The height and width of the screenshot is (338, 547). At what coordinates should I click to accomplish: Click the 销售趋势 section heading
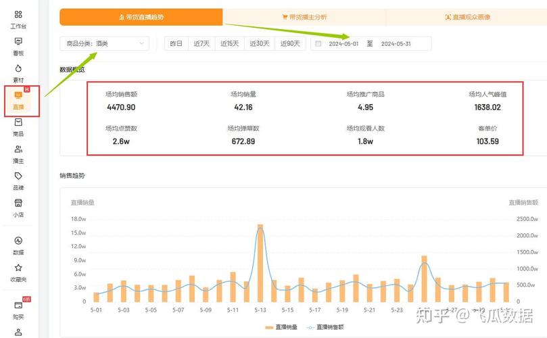coord(72,176)
